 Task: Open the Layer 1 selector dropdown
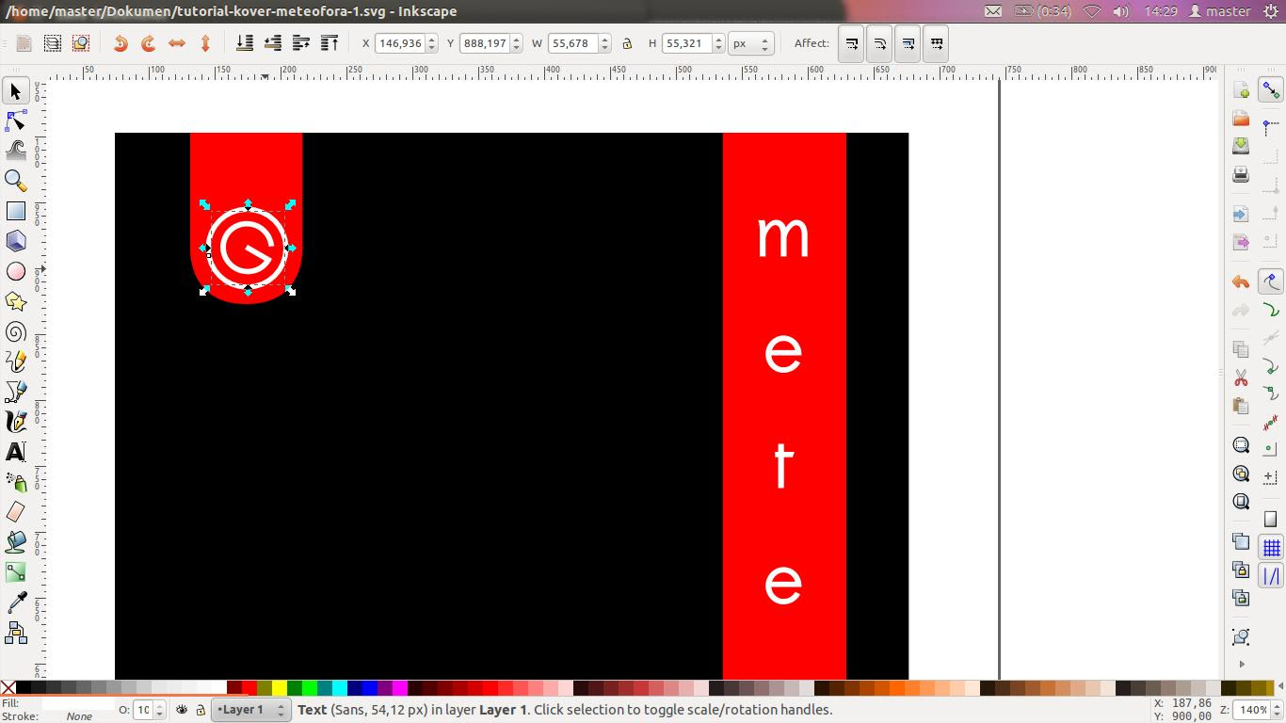[250, 710]
